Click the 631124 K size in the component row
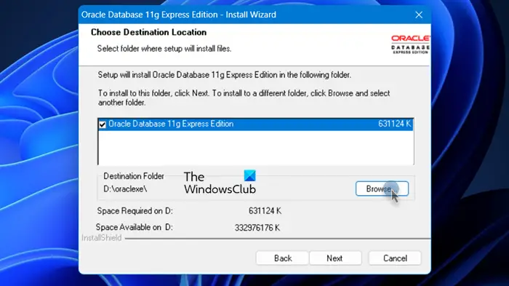Image resolution: width=509 pixels, height=286 pixels. (x=394, y=124)
